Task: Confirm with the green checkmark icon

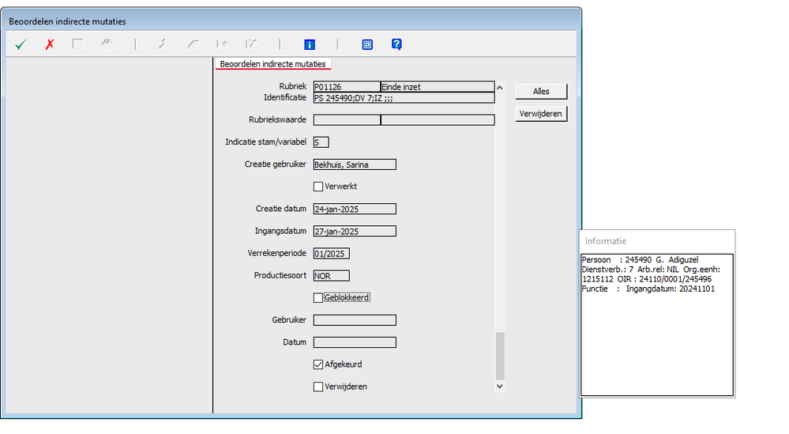Action: point(21,45)
